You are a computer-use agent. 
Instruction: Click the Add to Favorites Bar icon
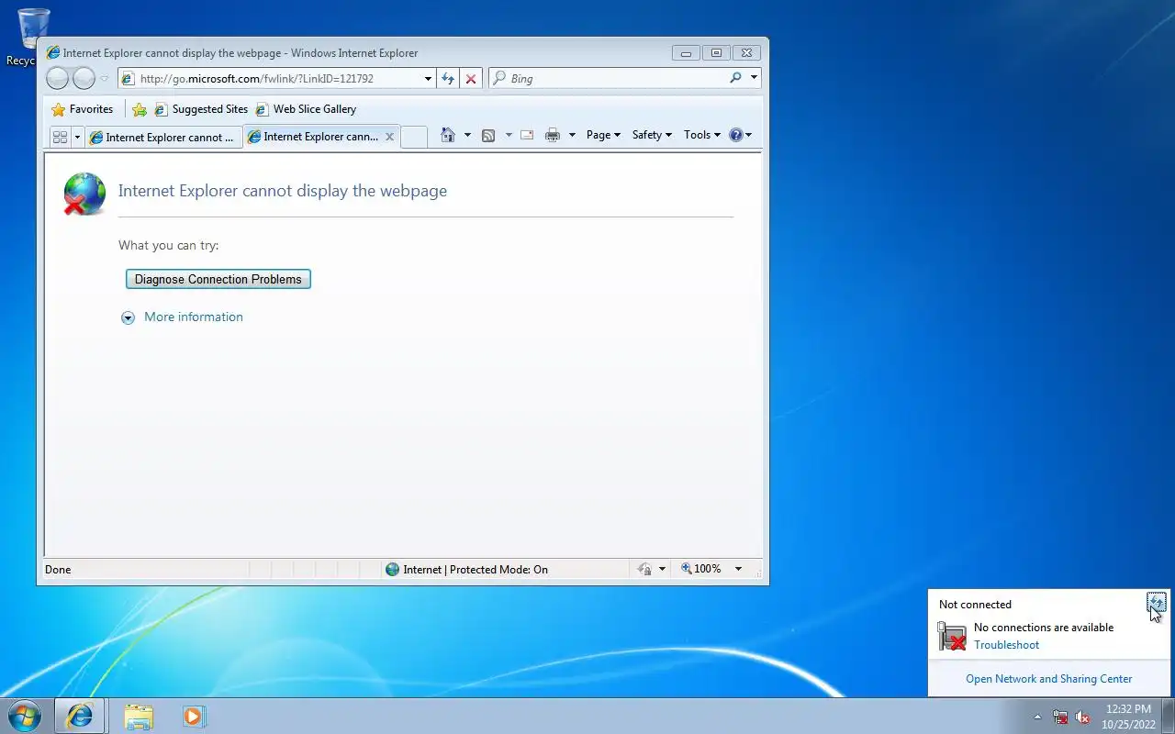click(x=140, y=109)
